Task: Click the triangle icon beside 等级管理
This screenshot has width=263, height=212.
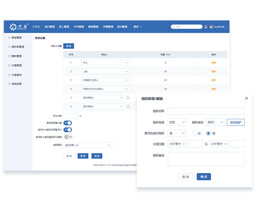Action: pos(9,38)
